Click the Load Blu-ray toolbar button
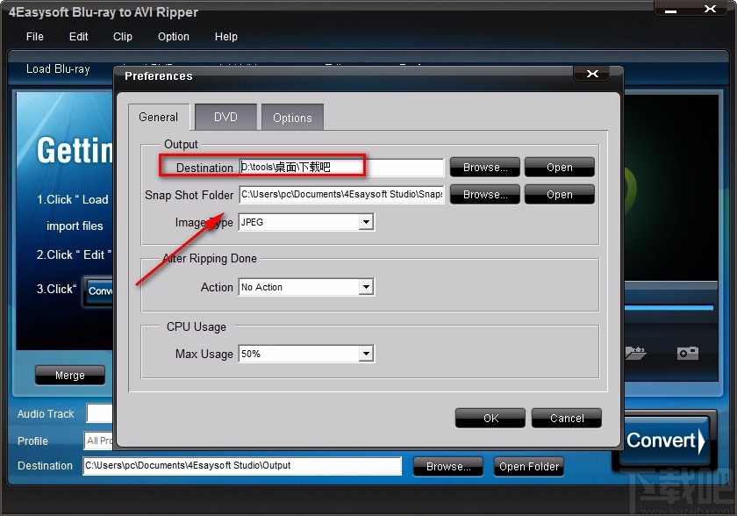 coord(58,69)
